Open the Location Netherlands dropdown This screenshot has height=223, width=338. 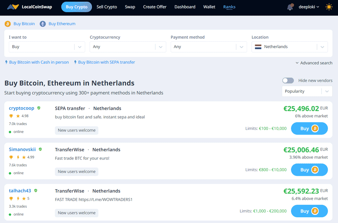click(290, 47)
